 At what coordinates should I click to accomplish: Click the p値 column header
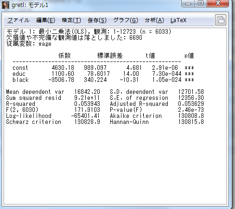point(189,55)
